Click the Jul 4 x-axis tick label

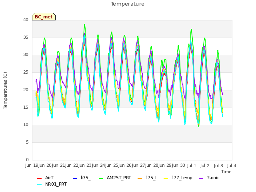click(232, 166)
